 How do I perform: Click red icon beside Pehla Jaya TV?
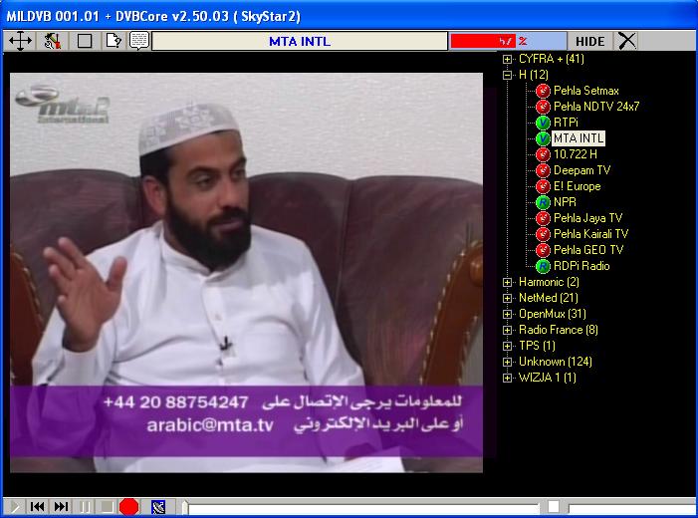pos(543,218)
